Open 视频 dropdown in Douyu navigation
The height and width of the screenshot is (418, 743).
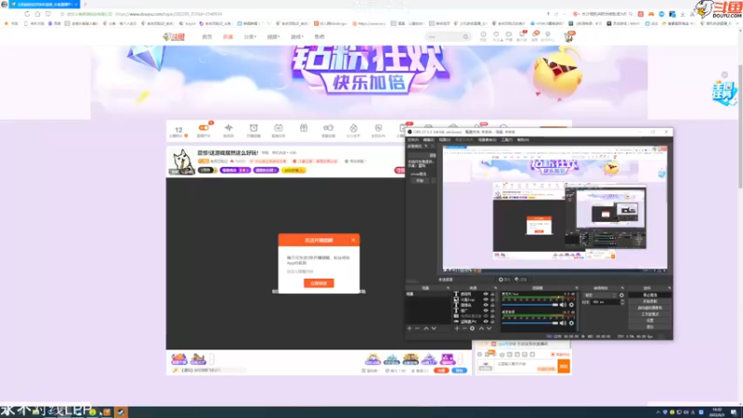coord(273,36)
